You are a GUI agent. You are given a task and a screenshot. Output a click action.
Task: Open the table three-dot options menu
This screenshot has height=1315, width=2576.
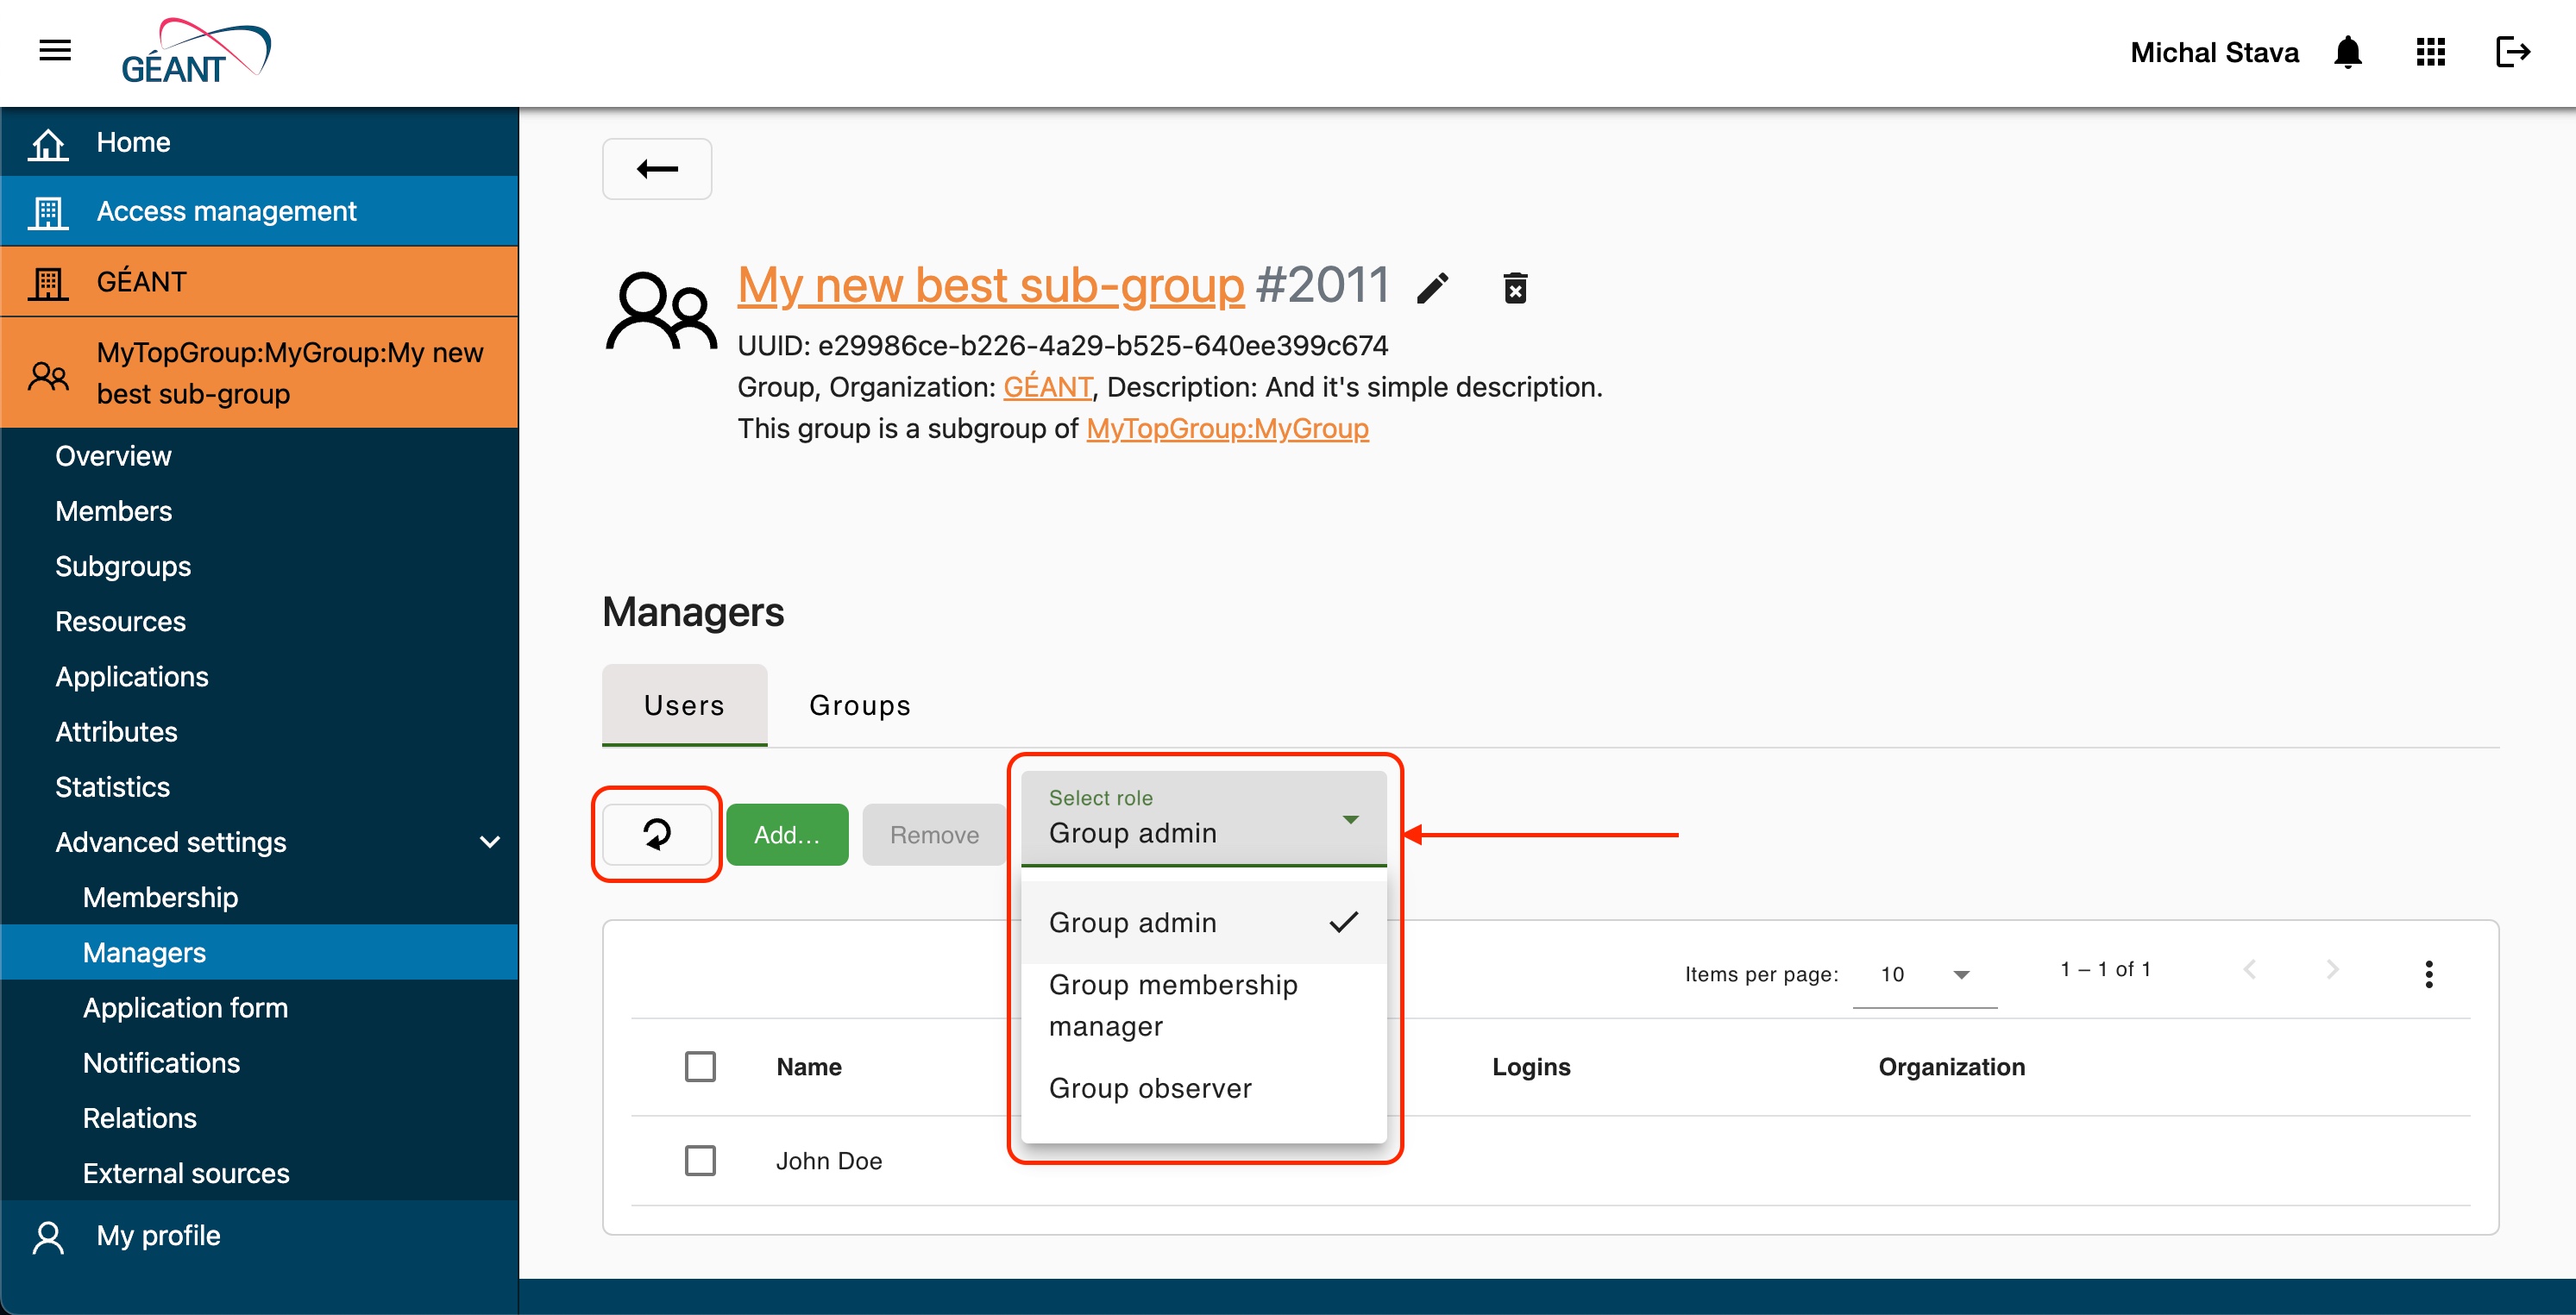(x=2428, y=974)
